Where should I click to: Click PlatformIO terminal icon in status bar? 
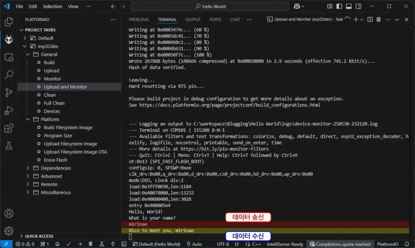point(124,244)
